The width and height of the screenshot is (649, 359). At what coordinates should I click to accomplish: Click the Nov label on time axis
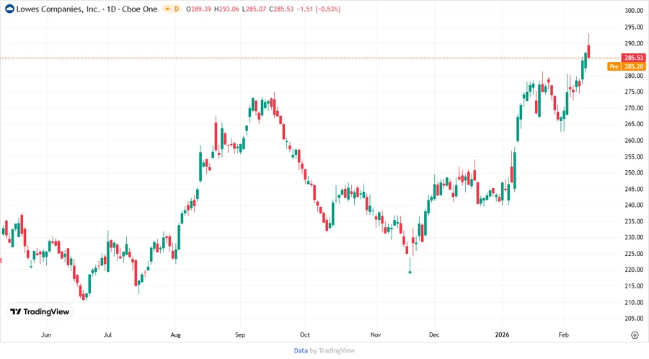click(x=376, y=334)
